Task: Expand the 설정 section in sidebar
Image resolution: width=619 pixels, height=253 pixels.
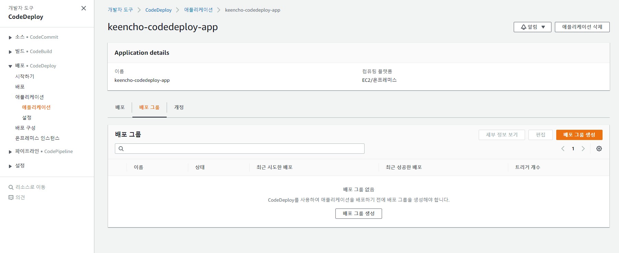Action: (x=10, y=166)
